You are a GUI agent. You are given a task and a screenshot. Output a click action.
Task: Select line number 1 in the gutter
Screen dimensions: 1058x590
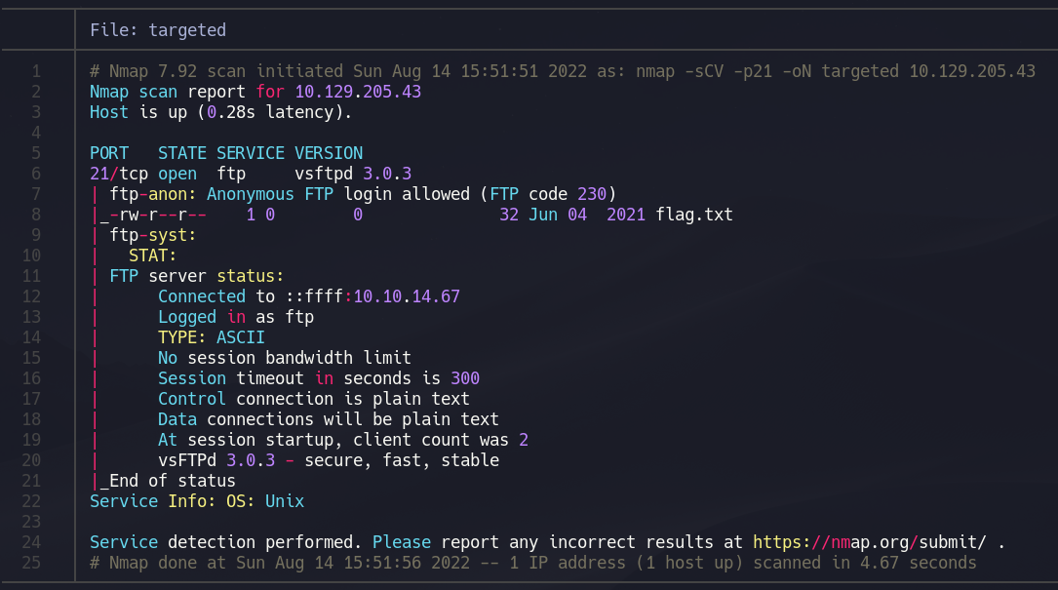pyautogui.click(x=36, y=71)
